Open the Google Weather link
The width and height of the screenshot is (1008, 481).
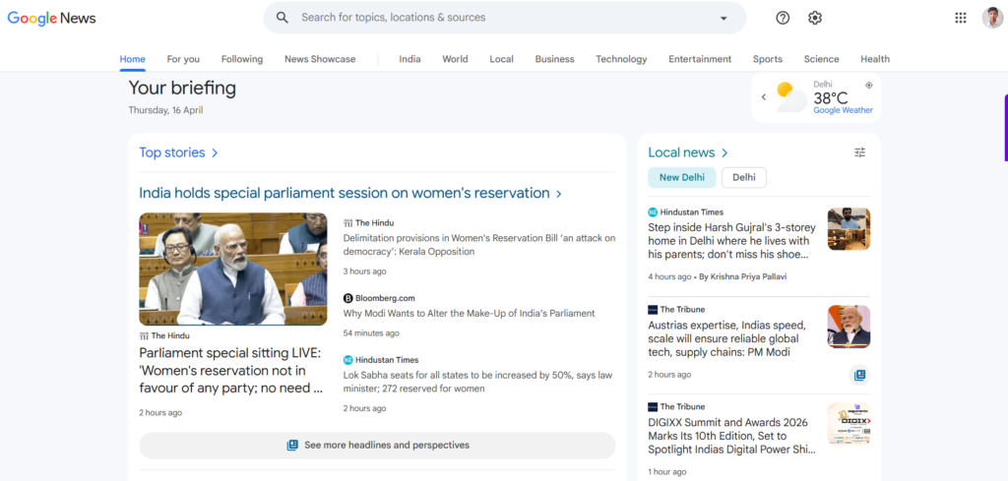coord(843,110)
